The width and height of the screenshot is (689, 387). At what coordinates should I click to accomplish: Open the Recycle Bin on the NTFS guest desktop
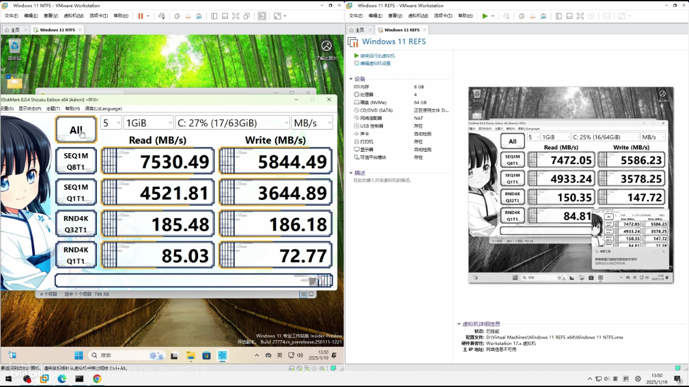click(x=15, y=49)
